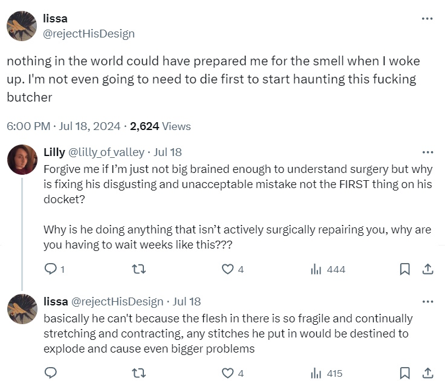Repost lissa's reply about stitches
The height and width of the screenshot is (381, 445).
click(x=139, y=373)
